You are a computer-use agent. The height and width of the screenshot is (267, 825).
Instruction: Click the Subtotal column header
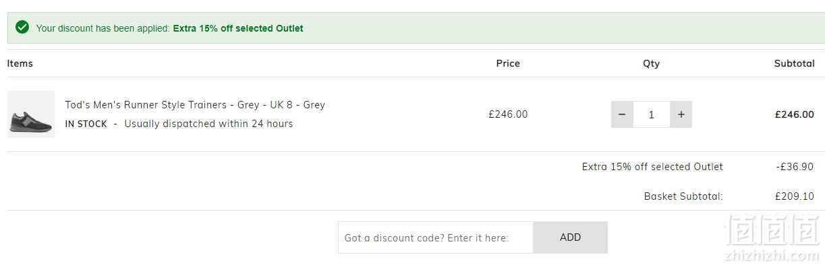pyautogui.click(x=794, y=63)
